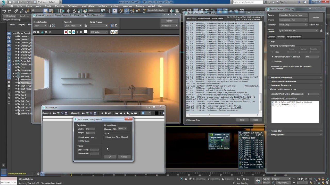330x185 pixels.
Task: Toggle the Auto Key button
Action: (266, 179)
